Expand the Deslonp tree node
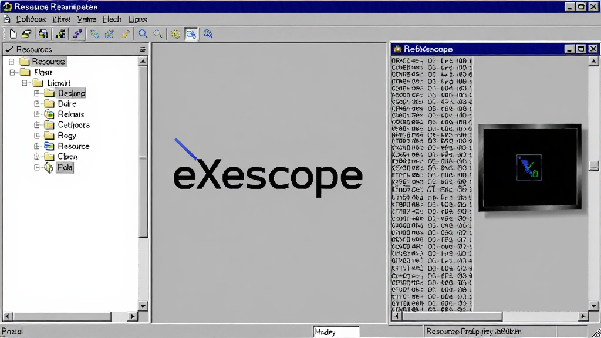The height and width of the screenshot is (338, 601). pyautogui.click(x=37, y=93)
